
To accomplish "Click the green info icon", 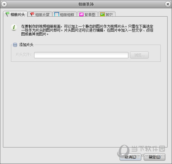I will 14,27.
